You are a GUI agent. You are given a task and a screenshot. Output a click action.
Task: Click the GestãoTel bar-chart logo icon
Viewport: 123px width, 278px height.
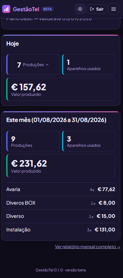click(x=6, y=9)
